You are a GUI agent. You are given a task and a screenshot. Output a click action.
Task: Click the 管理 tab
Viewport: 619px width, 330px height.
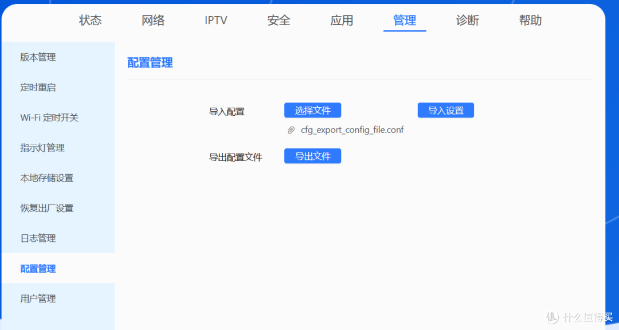click(405, 20)
